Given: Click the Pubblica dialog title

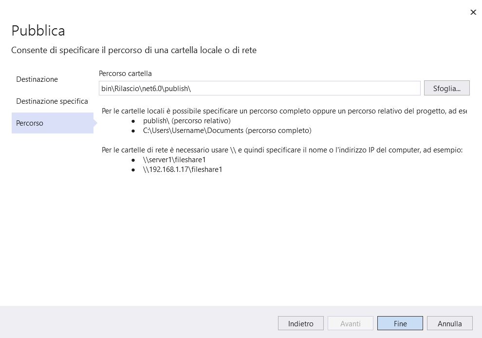Looking at the screenshot, I should pyautogui.click(x=38, y=31).
